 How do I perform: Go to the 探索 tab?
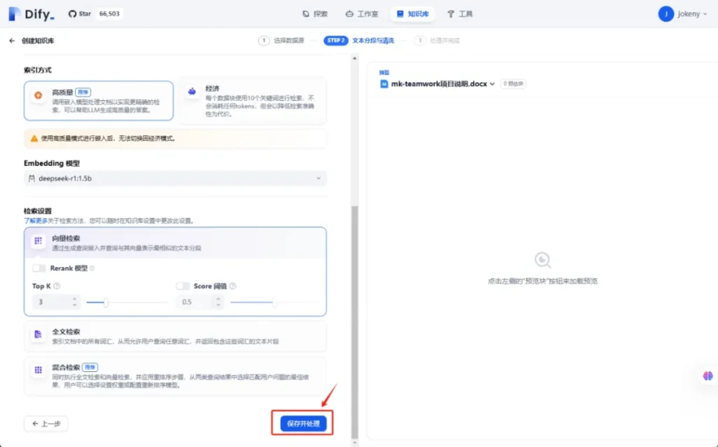point(315,14)
